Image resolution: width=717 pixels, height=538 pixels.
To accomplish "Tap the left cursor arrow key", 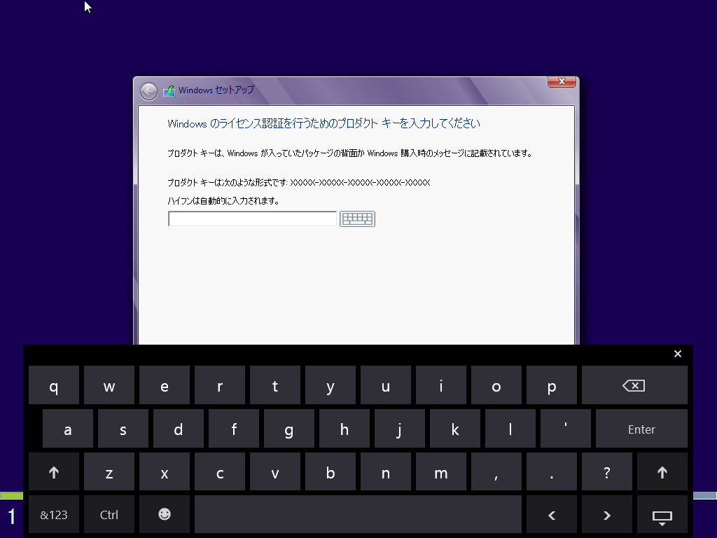I will [552, 515].
